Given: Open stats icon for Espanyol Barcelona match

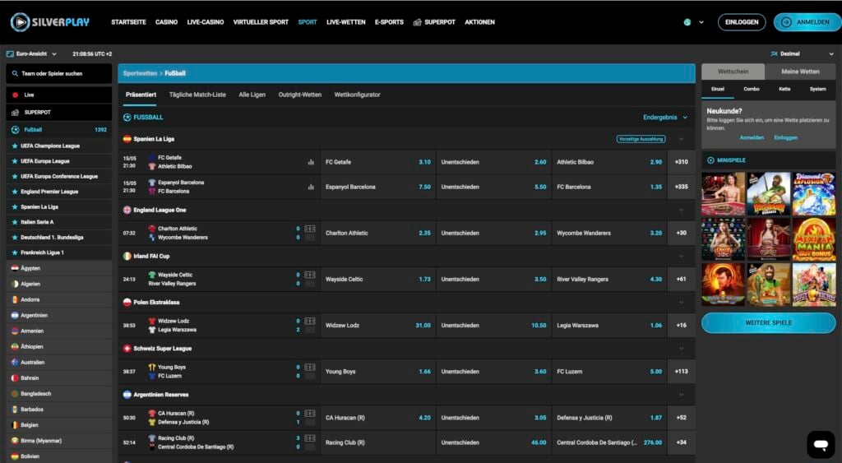Looking at the screenshot, I should 310,187.
